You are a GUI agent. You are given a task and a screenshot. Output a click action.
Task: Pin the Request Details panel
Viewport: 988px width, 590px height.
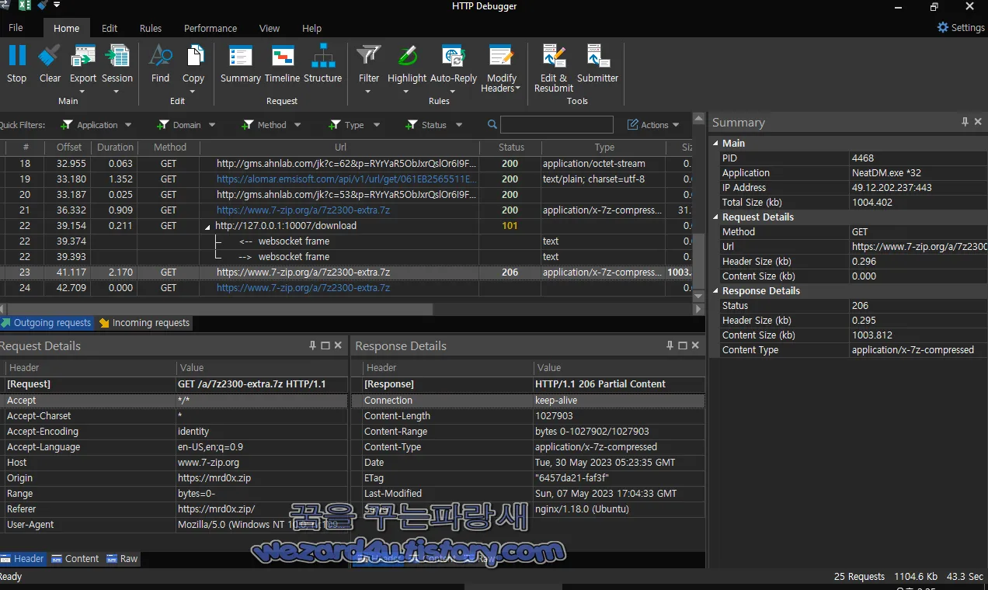(x=312, y=345)
